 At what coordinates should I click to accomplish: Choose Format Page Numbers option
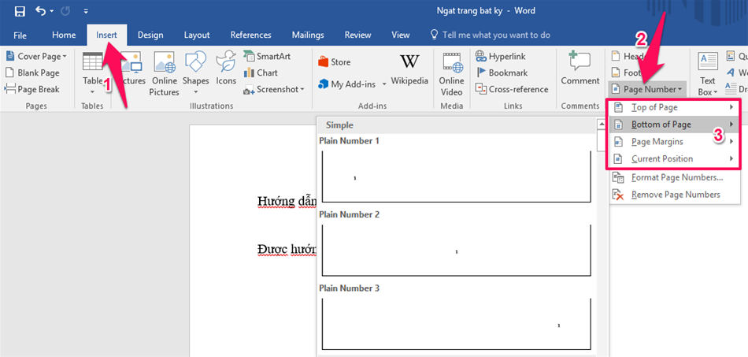[x=676, y=177]
